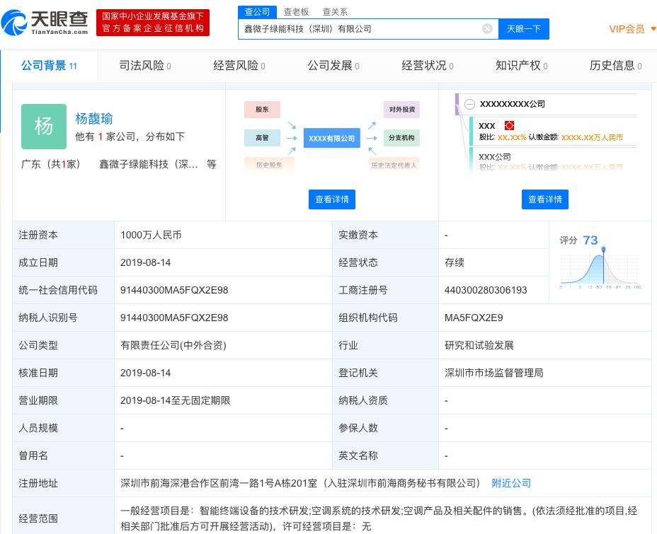Viewport: 657px width, 534px height.
Task: Collapse the XXXXXXXXX公司 tree node
Action: (469, 104)
